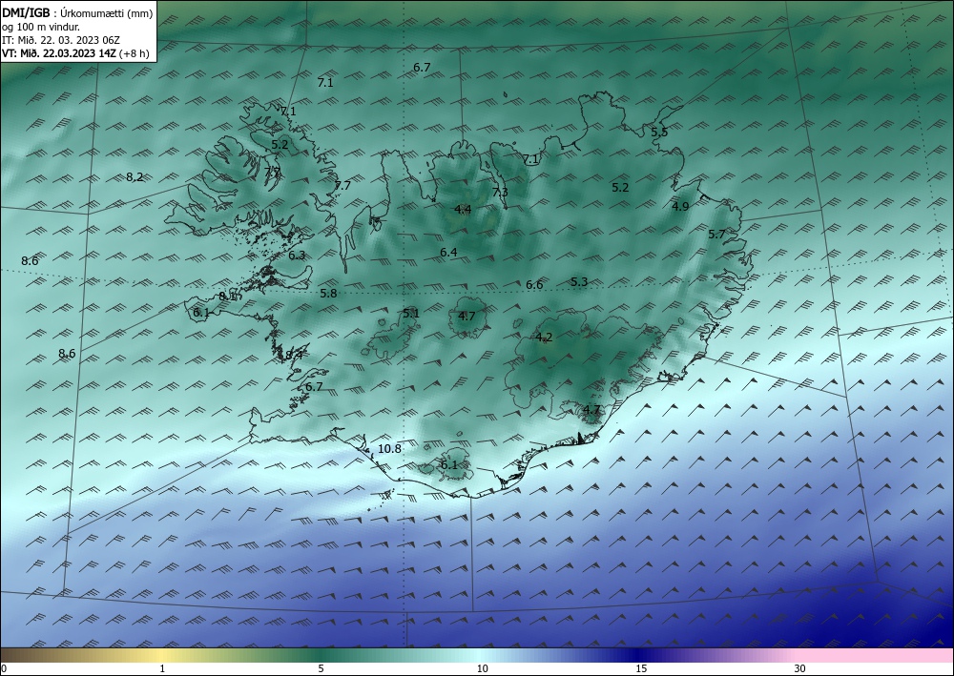Screen dimensions: 954x676
Task: Select the 5.7 value label
Action: coord(716,235)
